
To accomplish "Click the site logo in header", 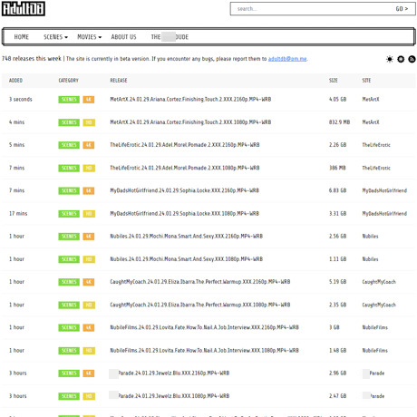I will pyautogui.click(x=24, y=8).
